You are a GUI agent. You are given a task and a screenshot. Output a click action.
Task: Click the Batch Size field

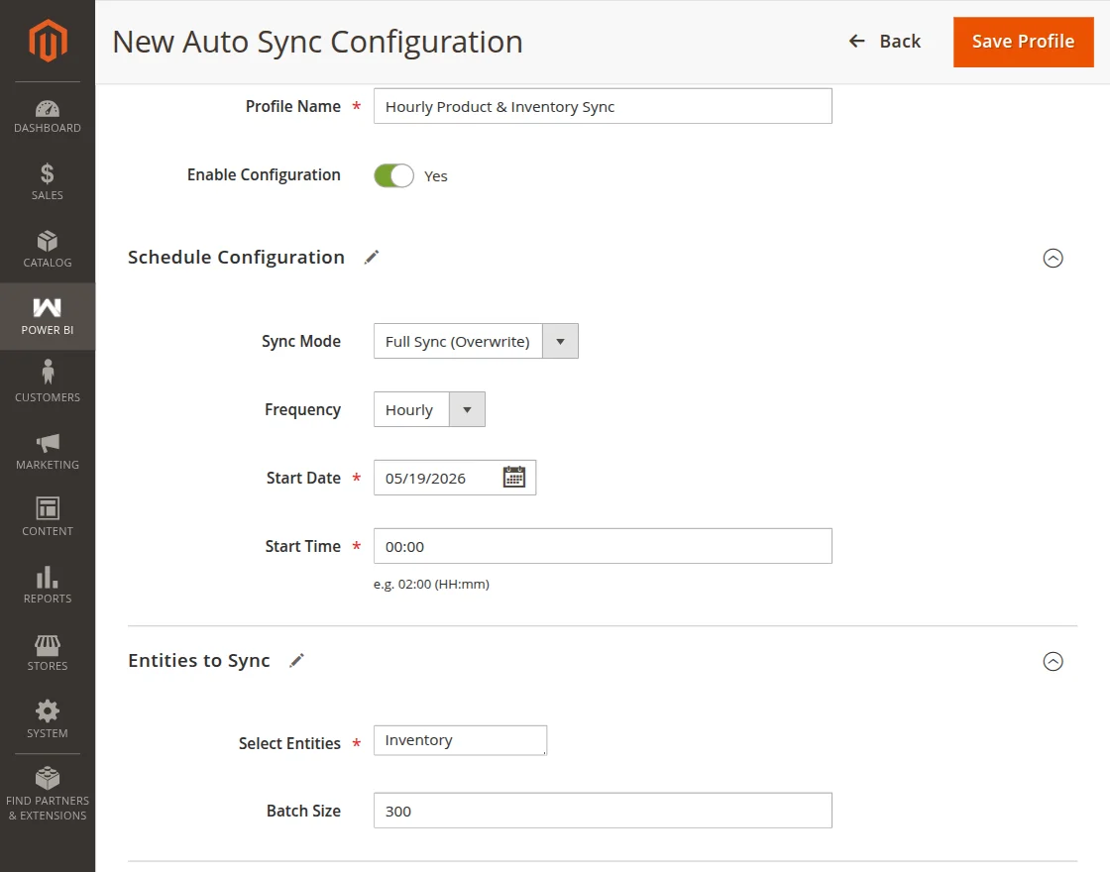tap(603, 811)
